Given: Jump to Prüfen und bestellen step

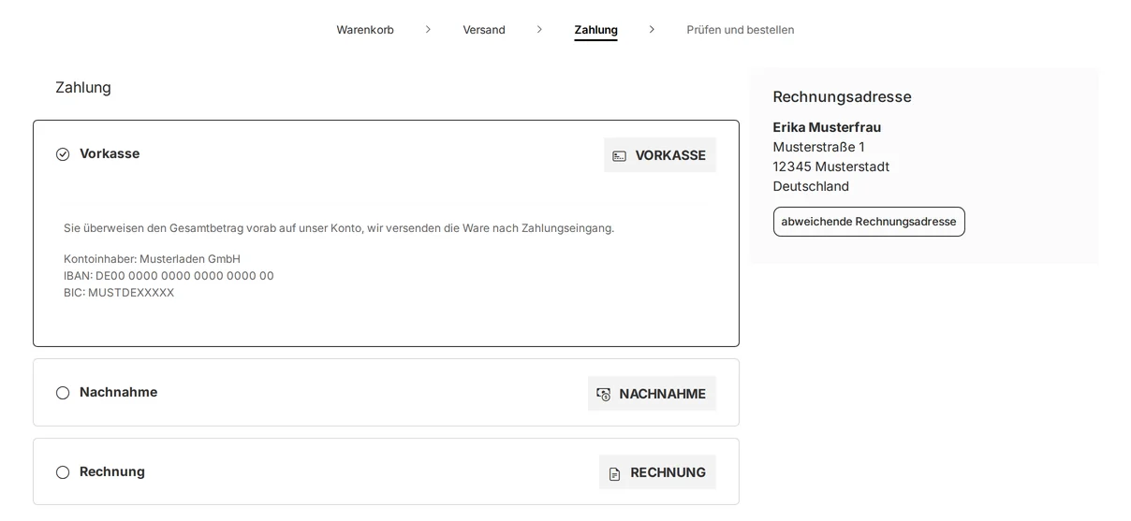Looking at the screenshot, I should click(x=741, y=30).
